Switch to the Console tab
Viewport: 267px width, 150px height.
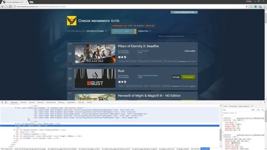(x=23, y=102)
